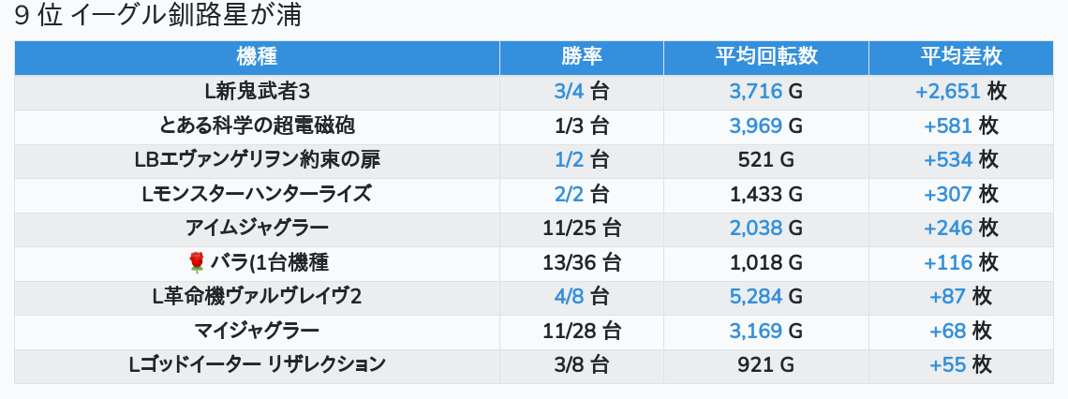Click the 平均差枚 column header
The width and height of the screenshot is (1068, 399).
960,56
